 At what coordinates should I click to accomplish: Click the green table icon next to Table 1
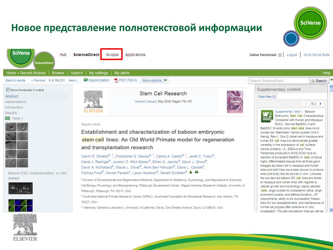click(7, 118)
